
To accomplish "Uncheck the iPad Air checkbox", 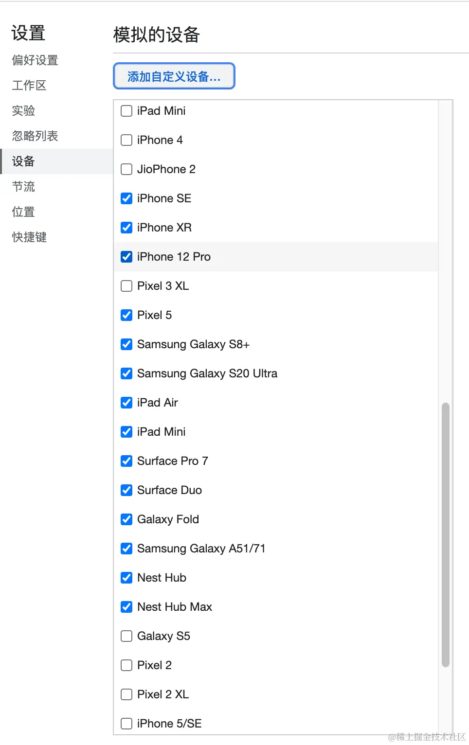I will point(126,403).
